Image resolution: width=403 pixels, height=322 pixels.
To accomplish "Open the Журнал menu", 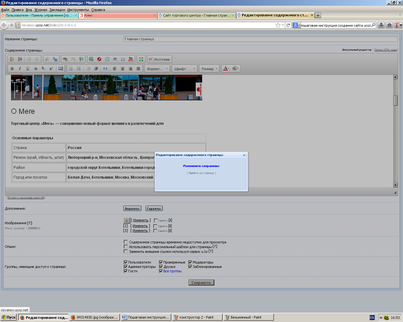I will [x=41, y=10].
